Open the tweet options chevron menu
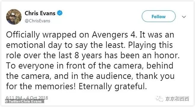The image size is (195, 107). coord(184,17)
